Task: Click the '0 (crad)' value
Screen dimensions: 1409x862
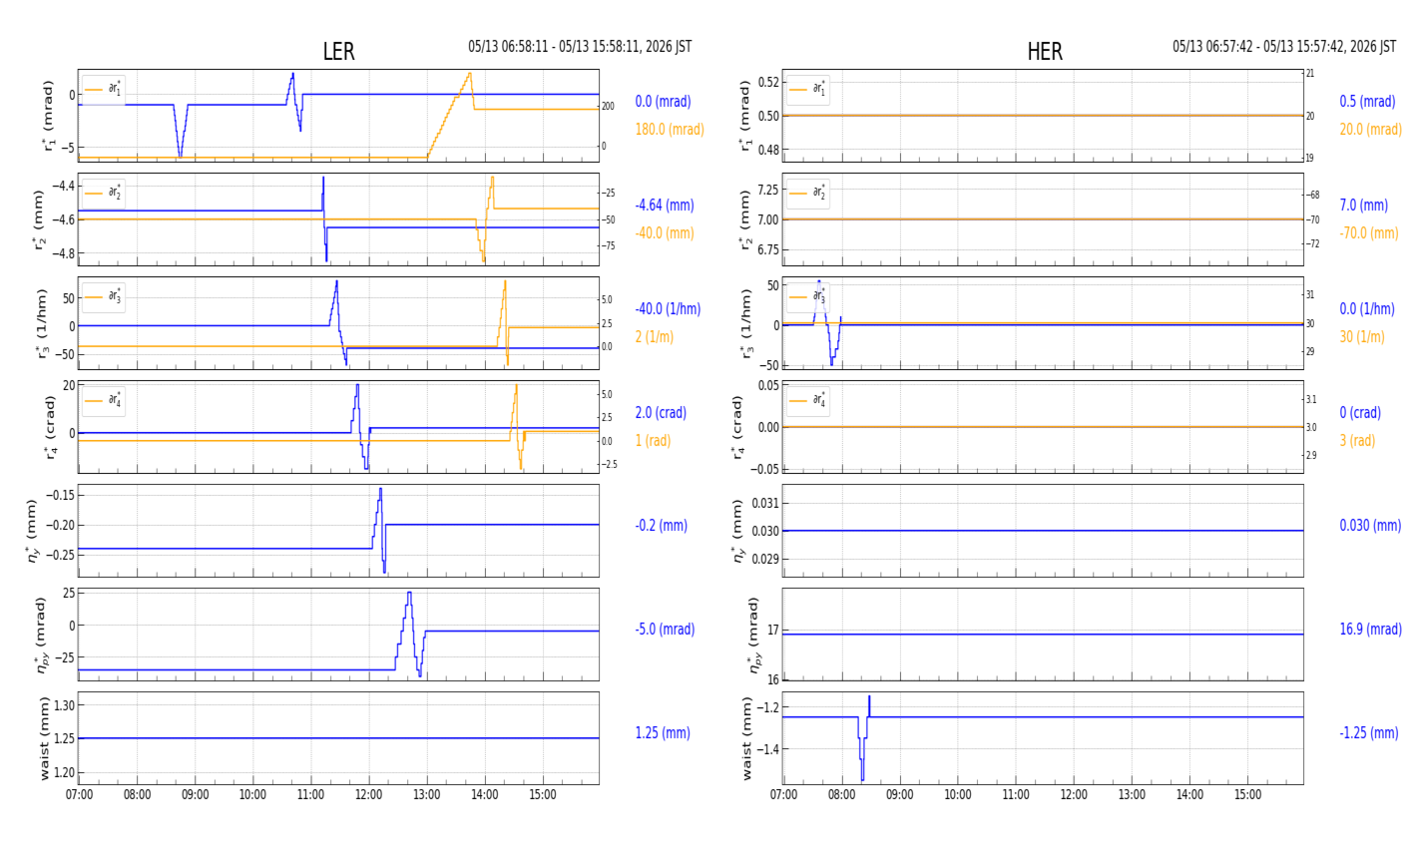Action: pos(1360,413)
